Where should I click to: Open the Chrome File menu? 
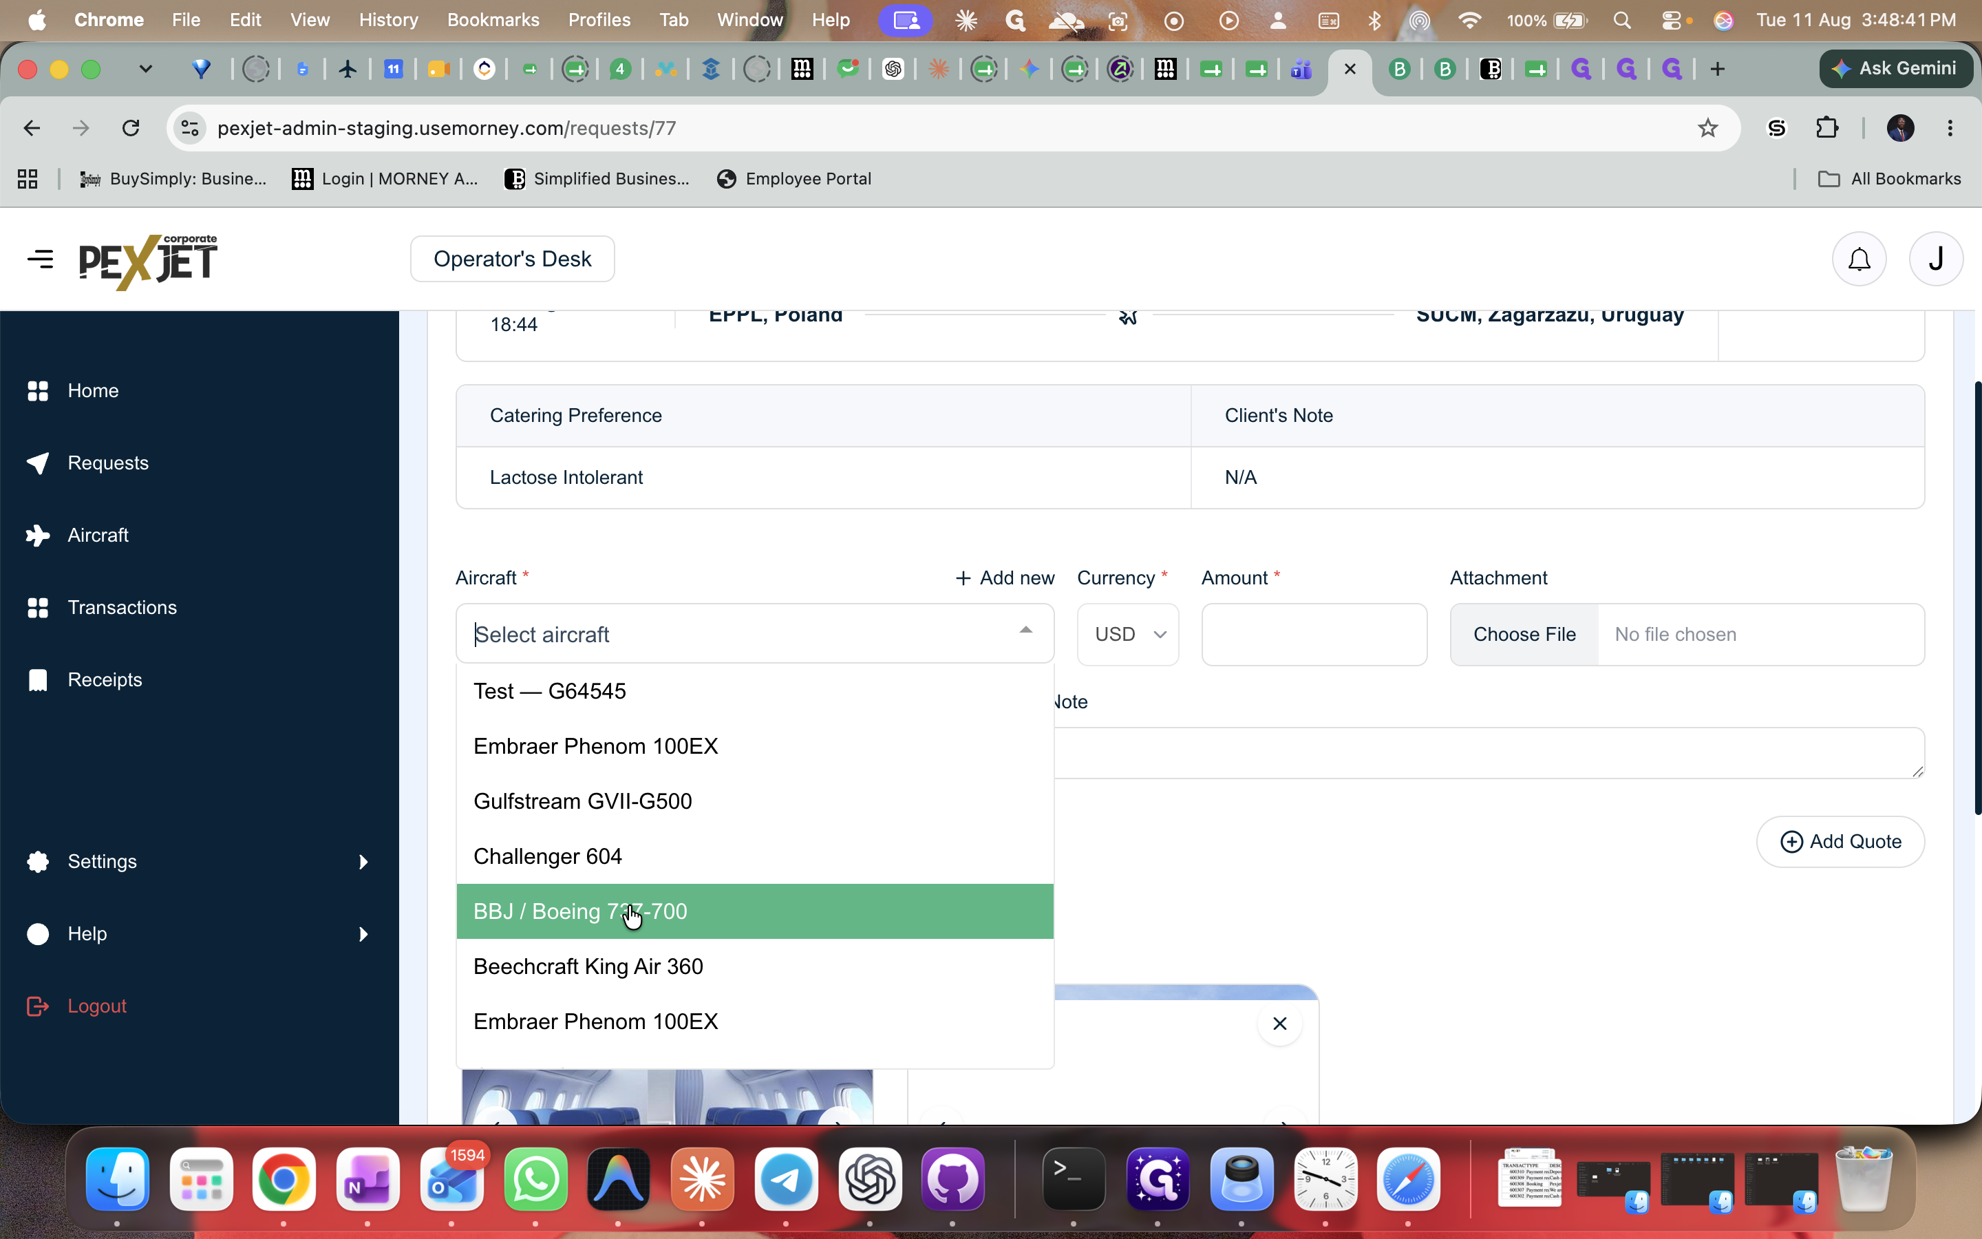click(186, 20)
